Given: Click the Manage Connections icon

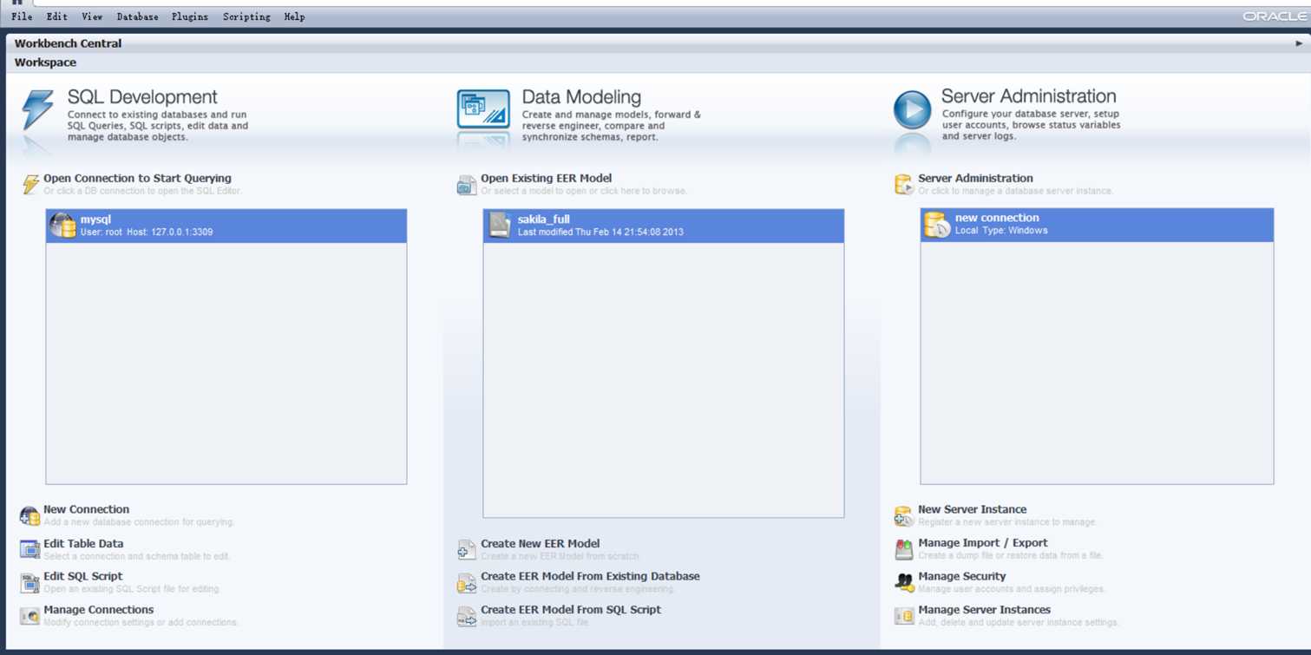Looking at the screenshot, I should (x=29, y=616).
